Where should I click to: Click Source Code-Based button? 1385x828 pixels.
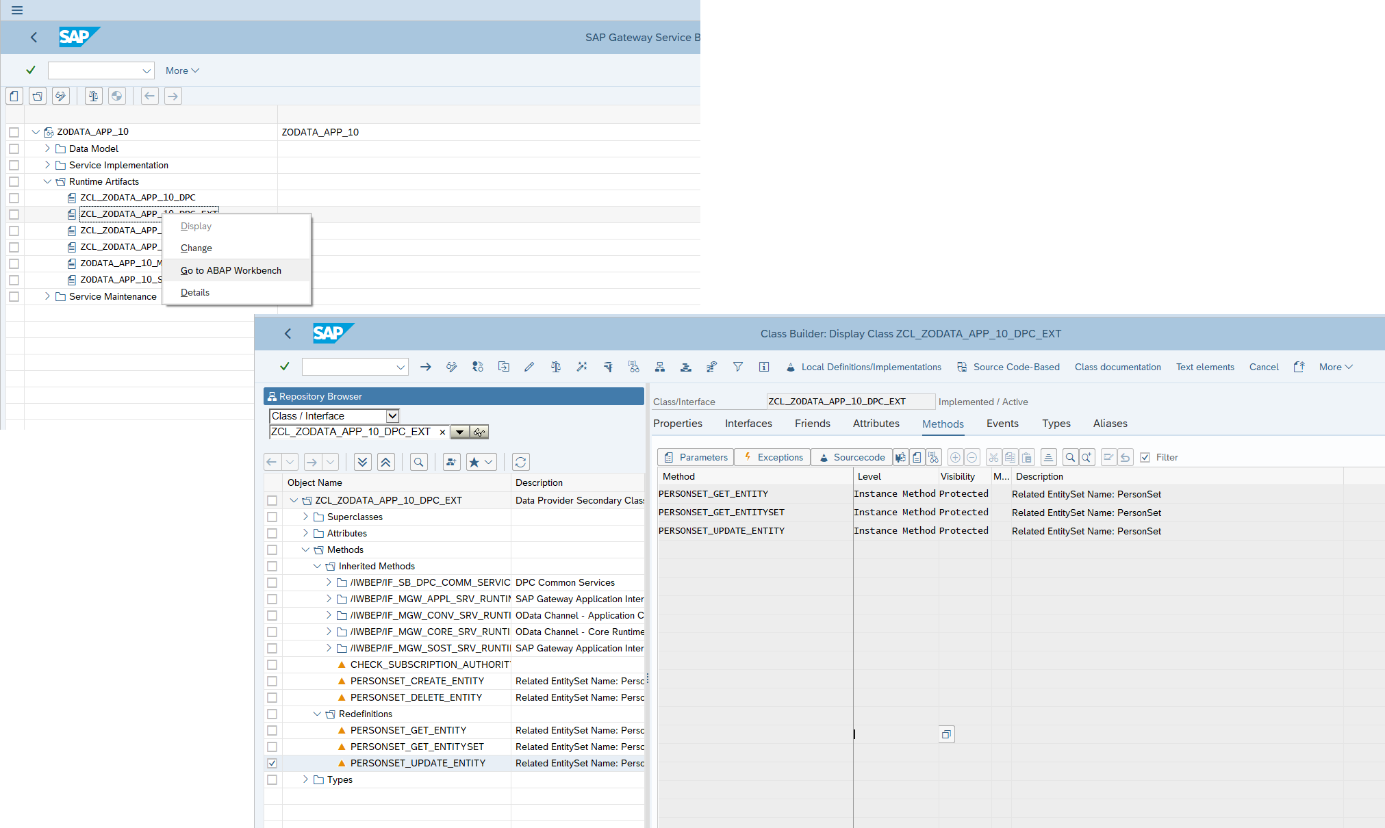[x=1008, y=367]
